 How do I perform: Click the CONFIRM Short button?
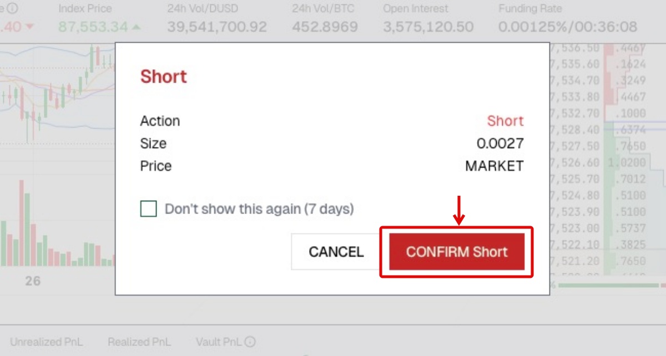(x=456, y=252)
